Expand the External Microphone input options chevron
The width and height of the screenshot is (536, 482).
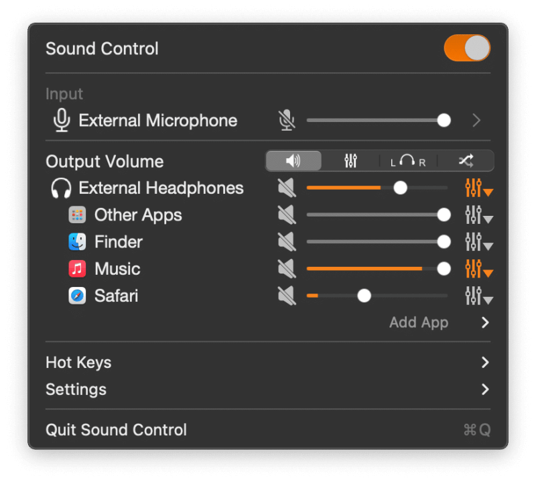pyautogui.click(x=476, y=120)
